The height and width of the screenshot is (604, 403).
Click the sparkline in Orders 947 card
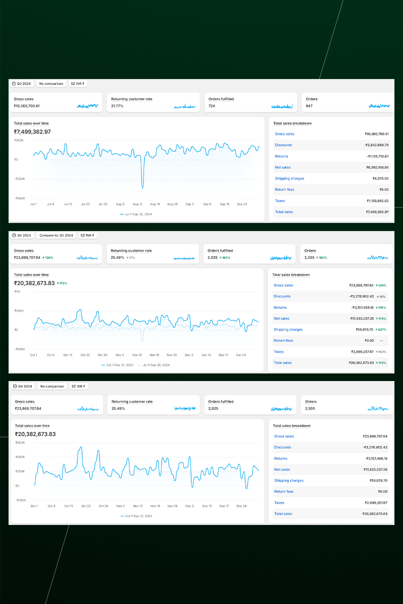(379, 106)
